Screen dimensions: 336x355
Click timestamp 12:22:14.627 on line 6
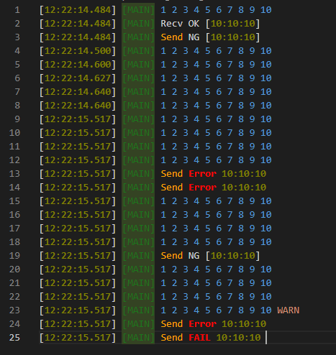pos(78,78)
